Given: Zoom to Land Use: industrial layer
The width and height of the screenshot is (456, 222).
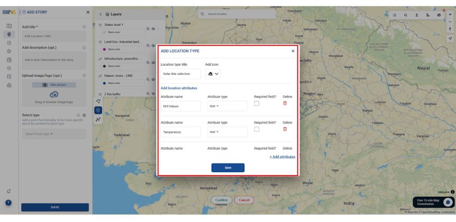Looking at the screenshot, I should point(148,45).
